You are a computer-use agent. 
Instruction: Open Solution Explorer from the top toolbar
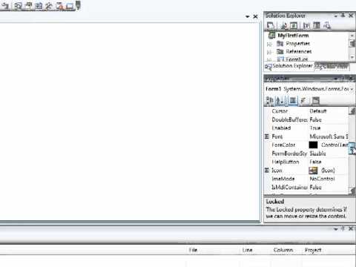18,5
